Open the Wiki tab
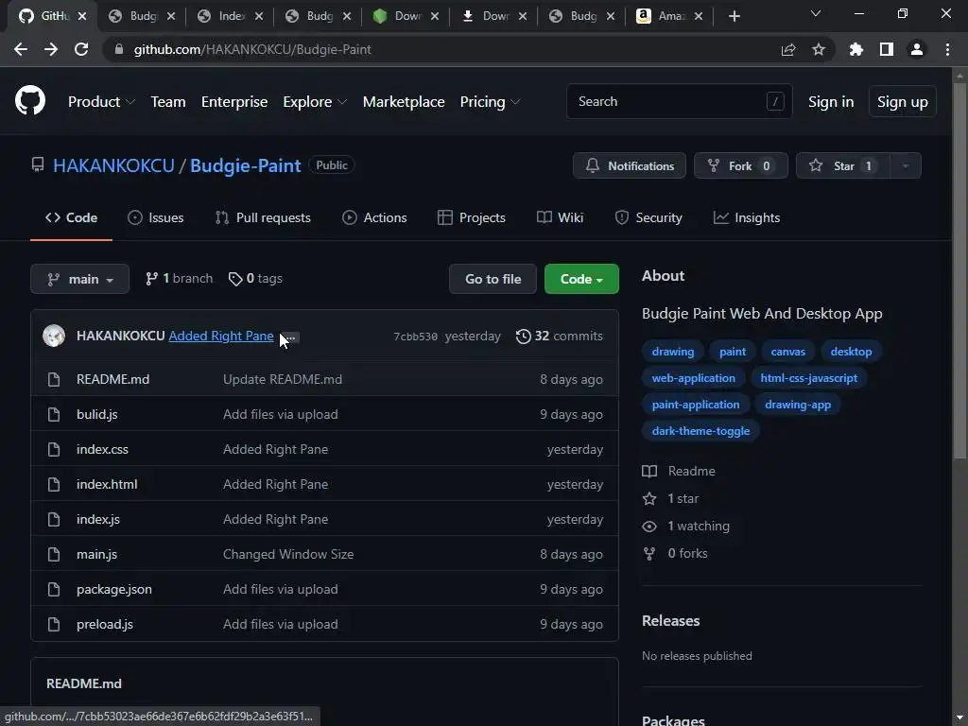The width and height of the screenshot is (968, 726). 560,218
